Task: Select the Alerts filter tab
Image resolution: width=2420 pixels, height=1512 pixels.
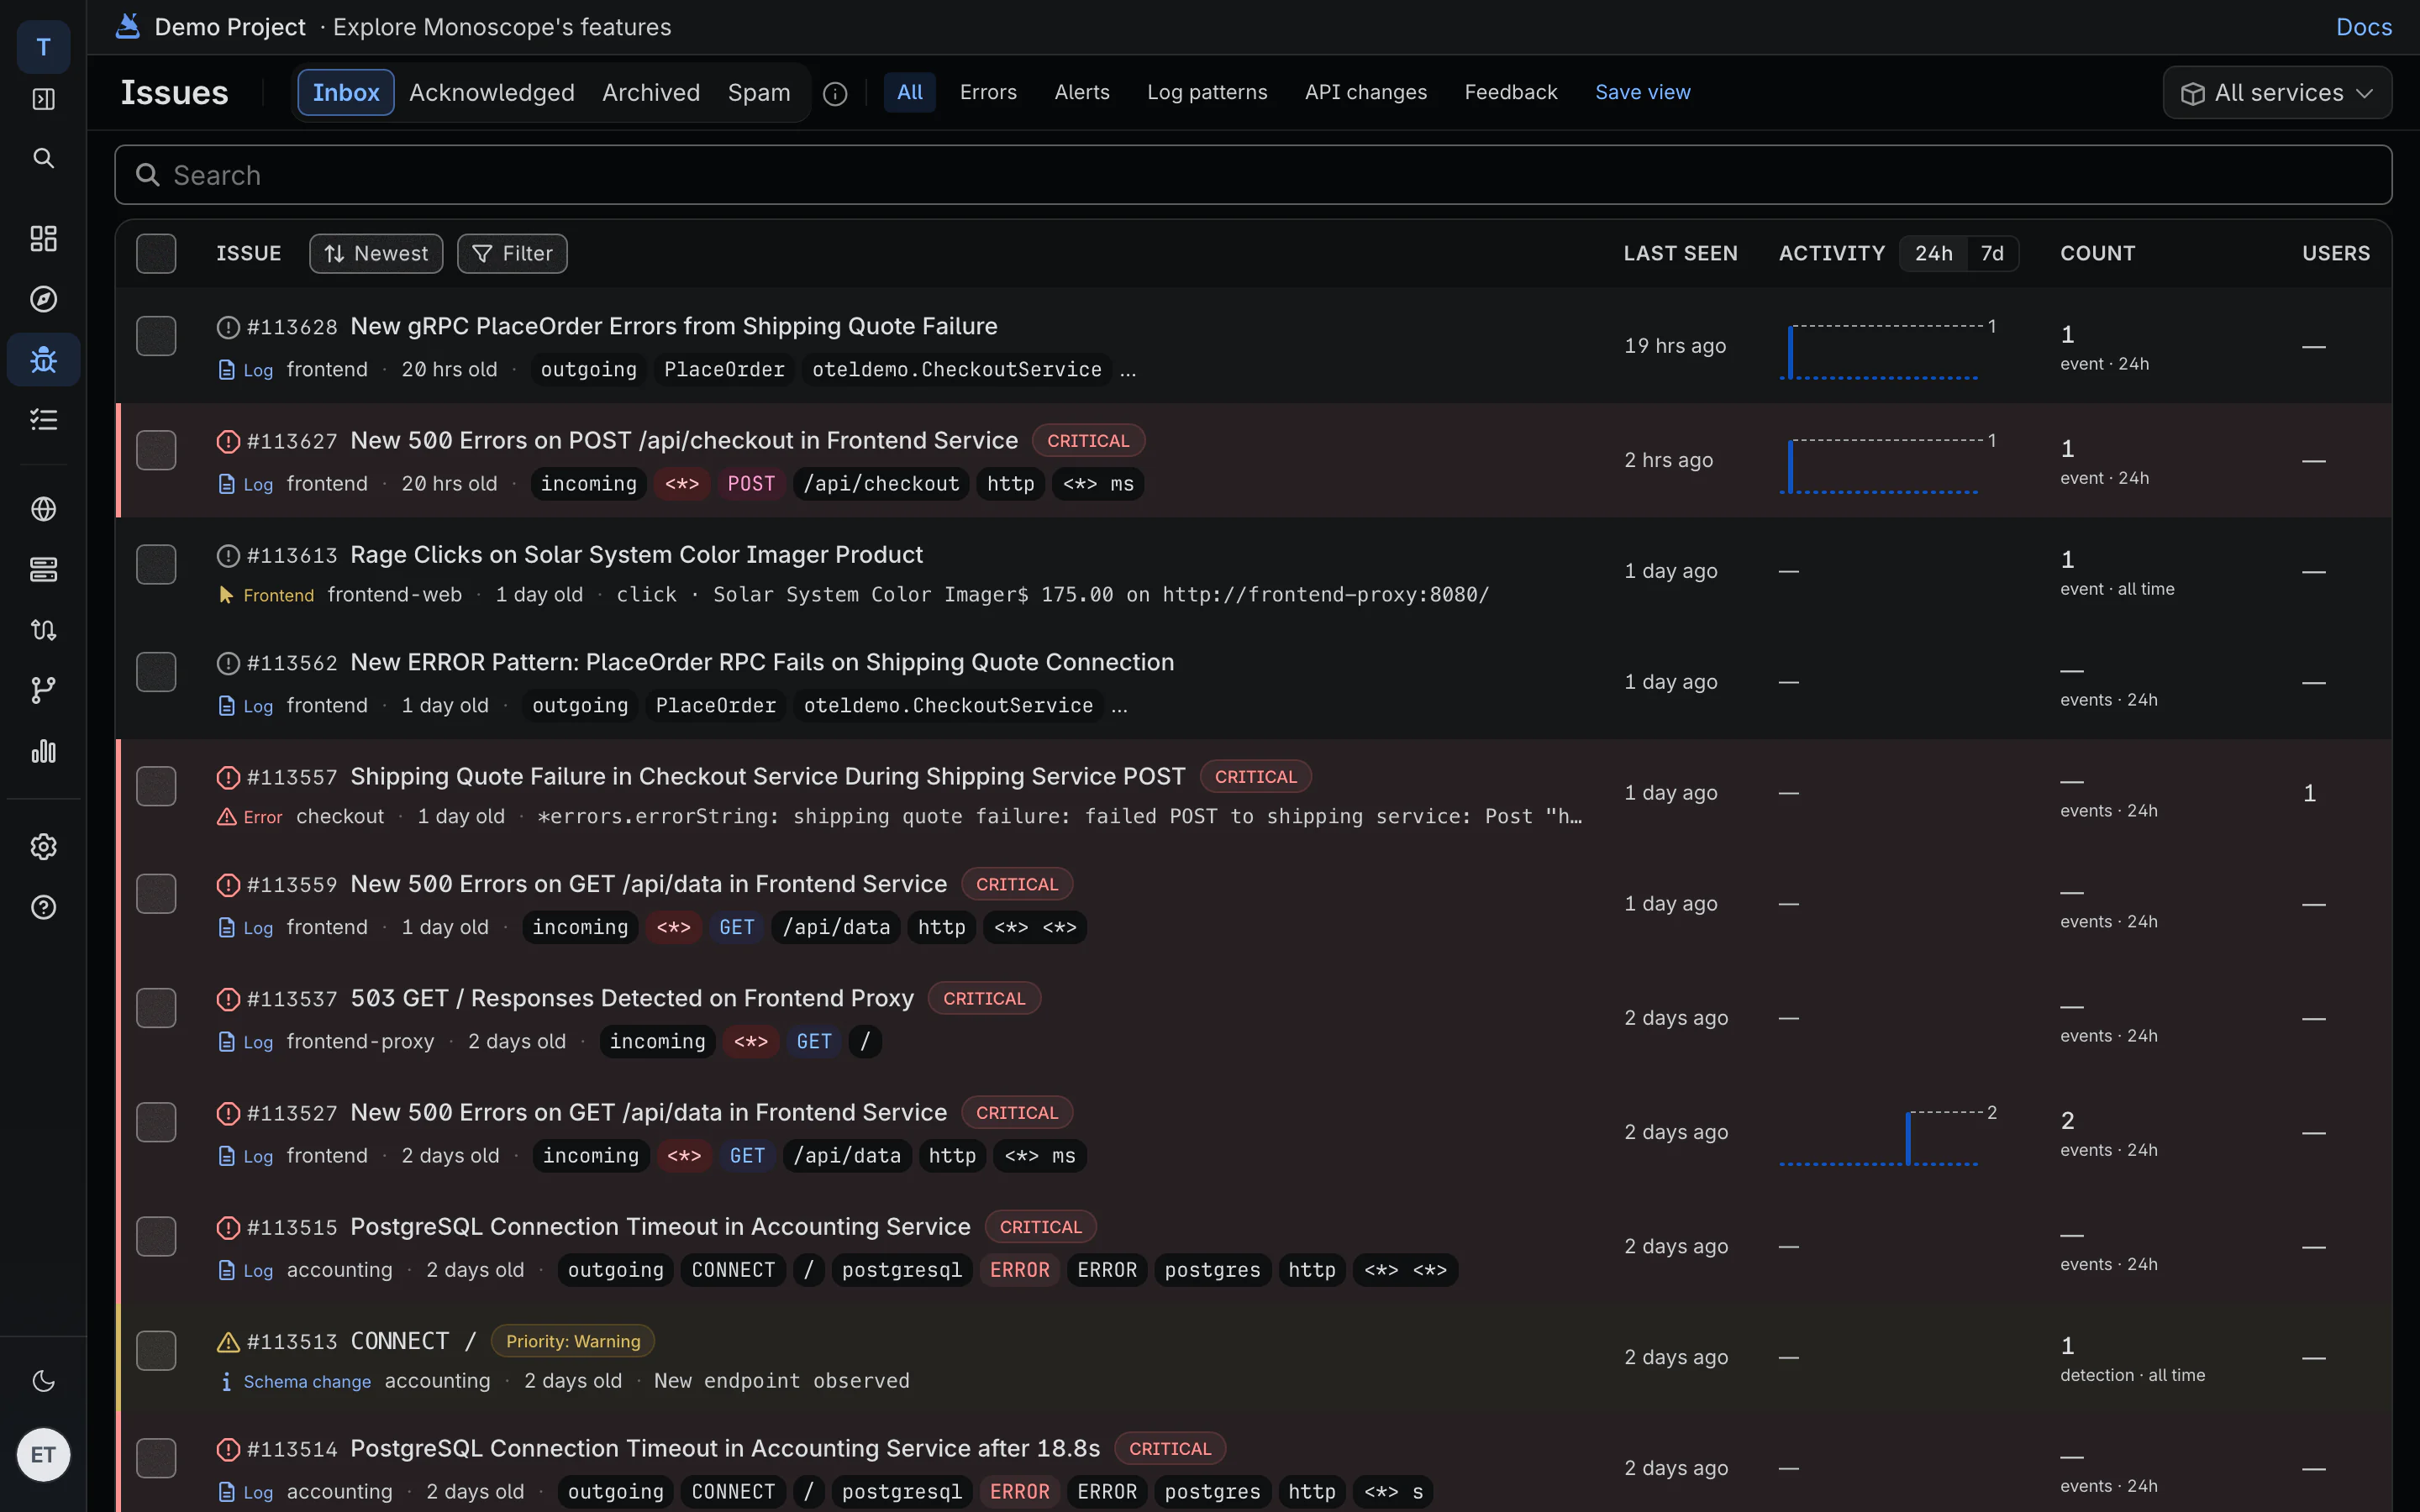Action: [1082, 92]
